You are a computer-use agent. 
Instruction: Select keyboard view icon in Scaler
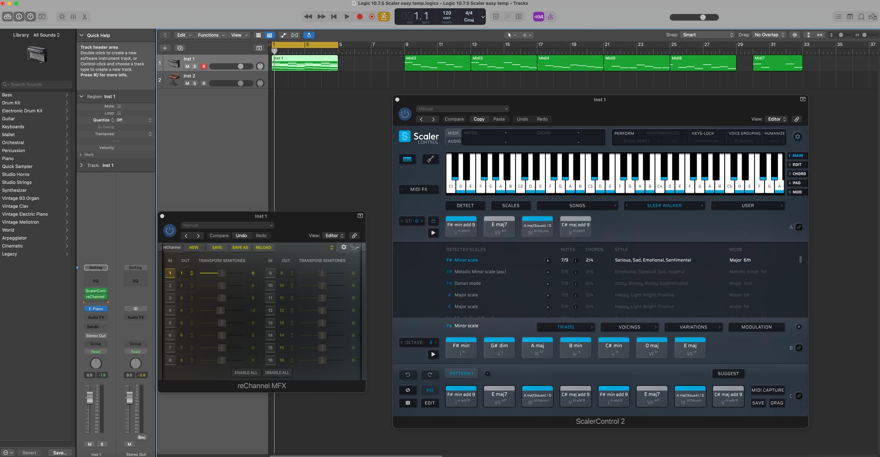click(x=407, y=159)
